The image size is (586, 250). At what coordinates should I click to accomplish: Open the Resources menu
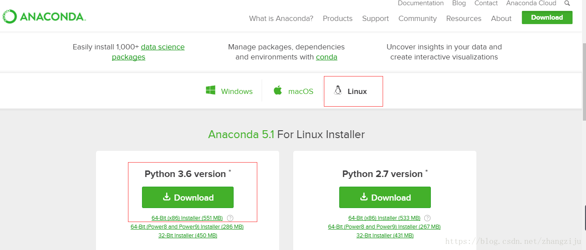coord(464,18)
